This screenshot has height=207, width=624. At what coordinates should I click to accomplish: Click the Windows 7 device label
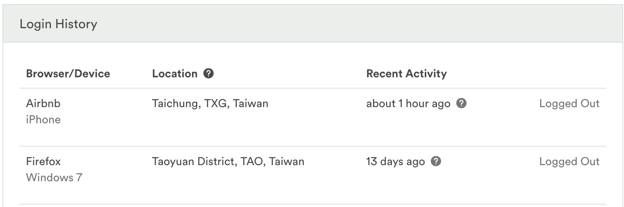54,178
